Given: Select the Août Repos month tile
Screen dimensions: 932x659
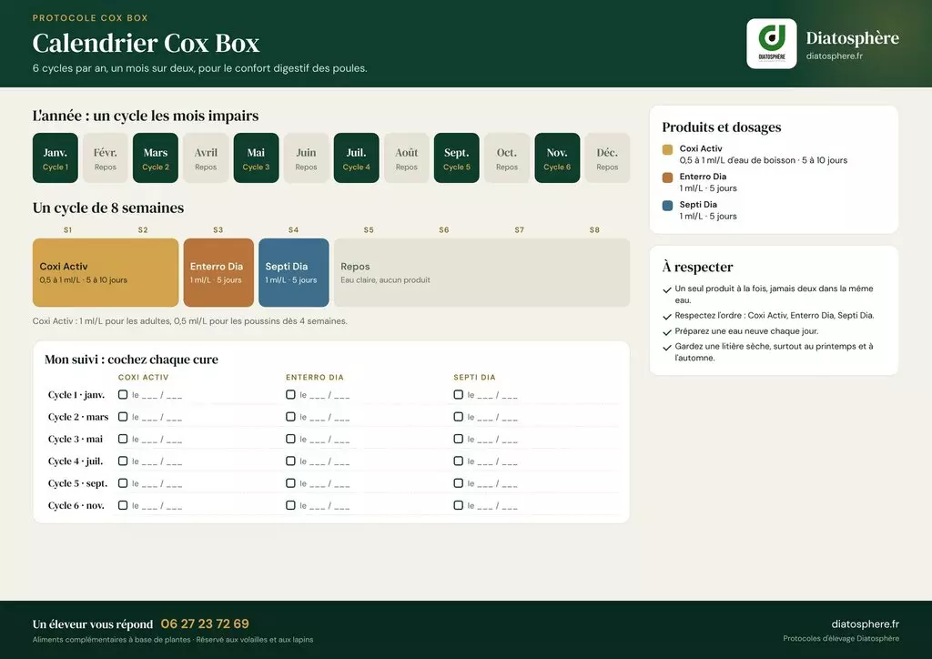Looking at the screenshot, I should [407, 158].
